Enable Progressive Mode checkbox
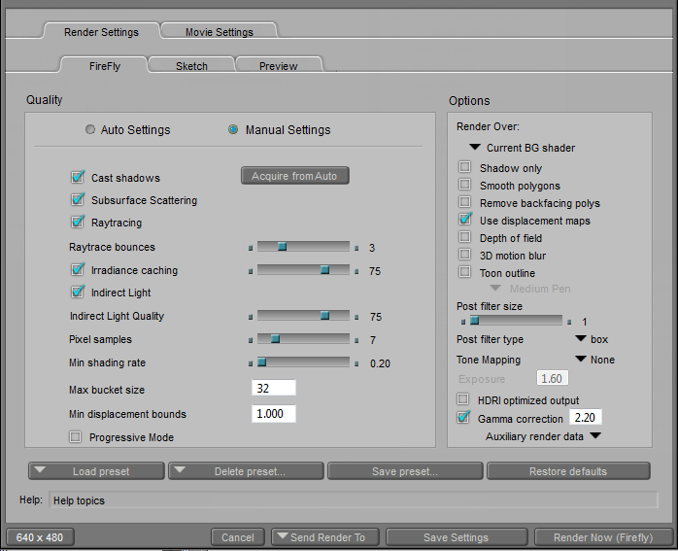This screenshot has width=678, height=551. click(76, 437)
